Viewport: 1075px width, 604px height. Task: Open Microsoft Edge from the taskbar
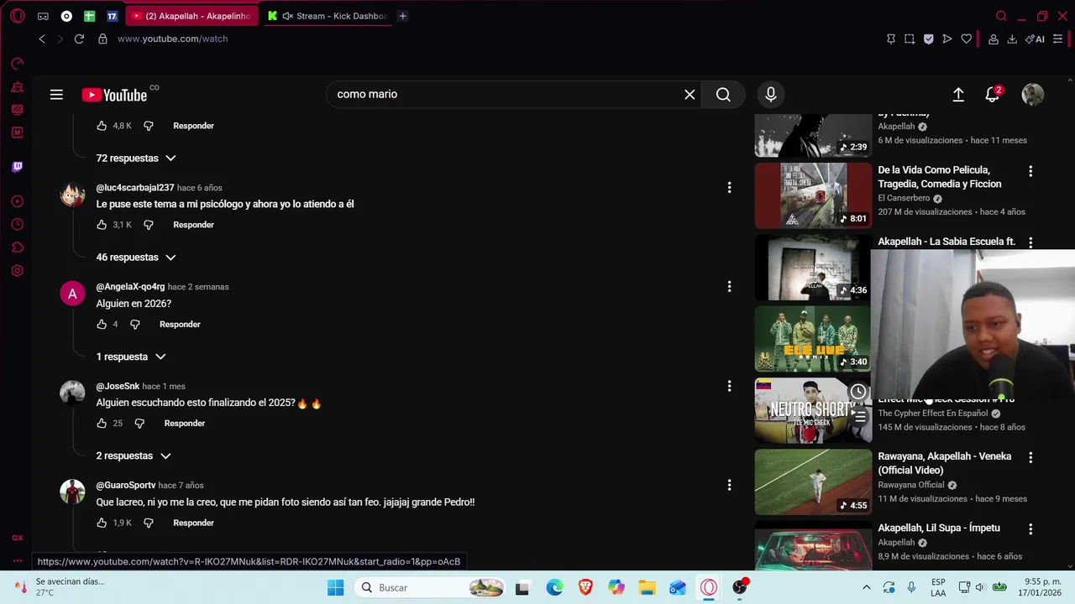555,587
